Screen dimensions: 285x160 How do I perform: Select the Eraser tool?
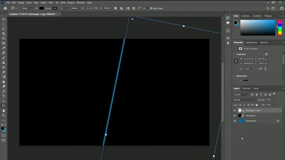coord(4,72)
